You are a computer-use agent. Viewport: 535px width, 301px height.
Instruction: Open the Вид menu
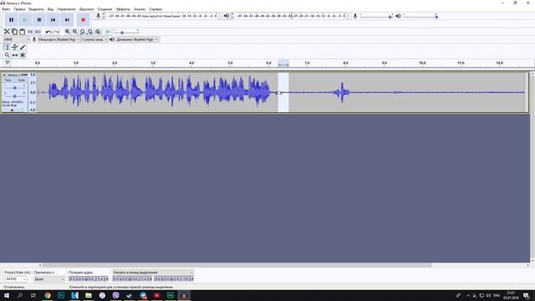pyautogui.click(x=50, y=9)
